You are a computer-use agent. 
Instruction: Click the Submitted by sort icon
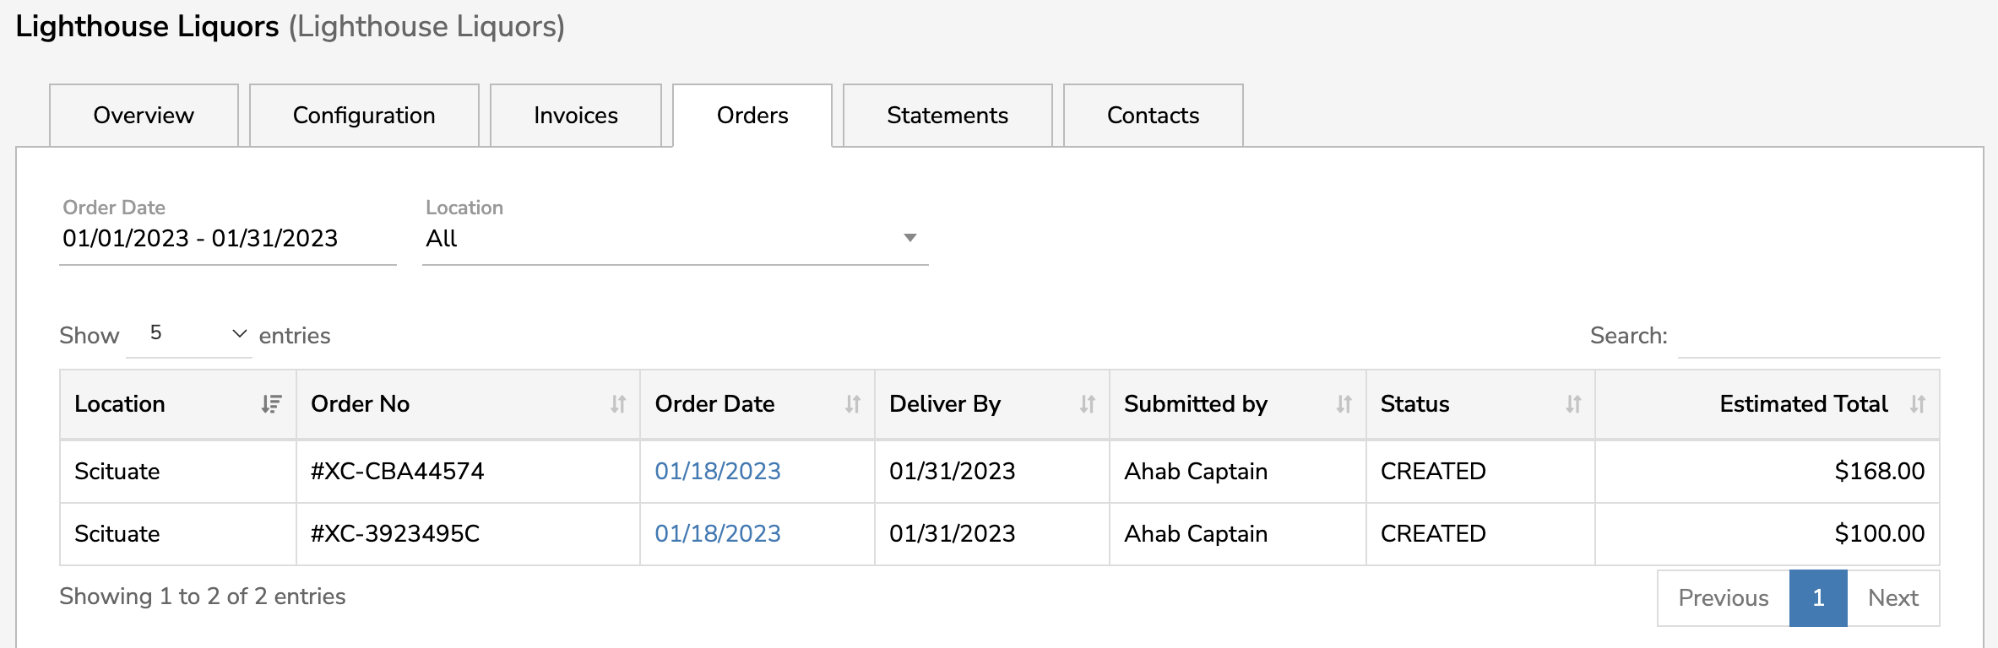click(x=1344, y=404)
